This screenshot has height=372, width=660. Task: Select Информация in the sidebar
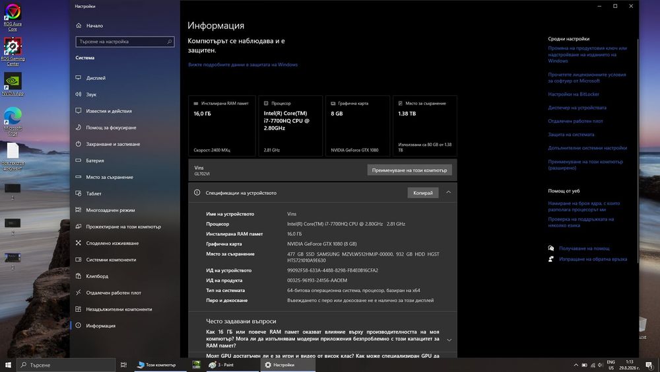pyautogui.click(x=125, y=326)
